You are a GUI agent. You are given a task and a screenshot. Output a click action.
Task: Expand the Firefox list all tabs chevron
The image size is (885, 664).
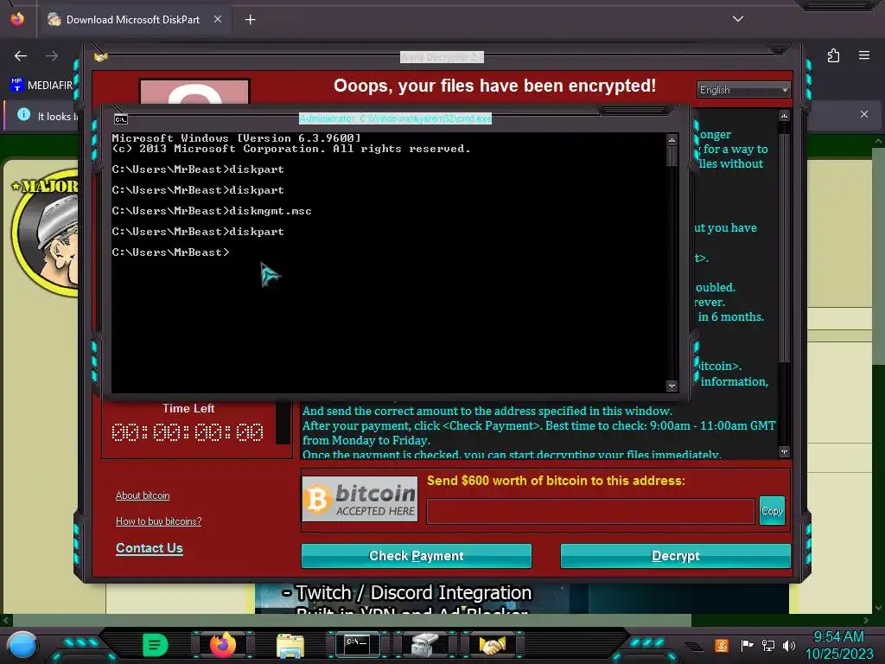point(738,19)
